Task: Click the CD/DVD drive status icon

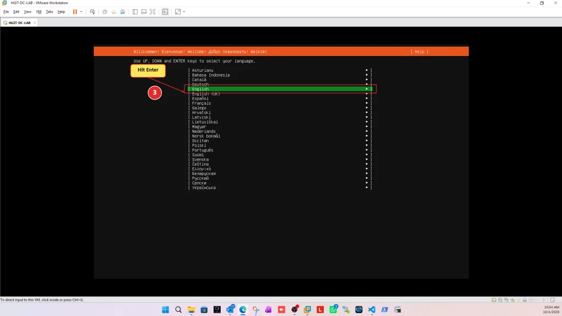Action: pos(501,300)
